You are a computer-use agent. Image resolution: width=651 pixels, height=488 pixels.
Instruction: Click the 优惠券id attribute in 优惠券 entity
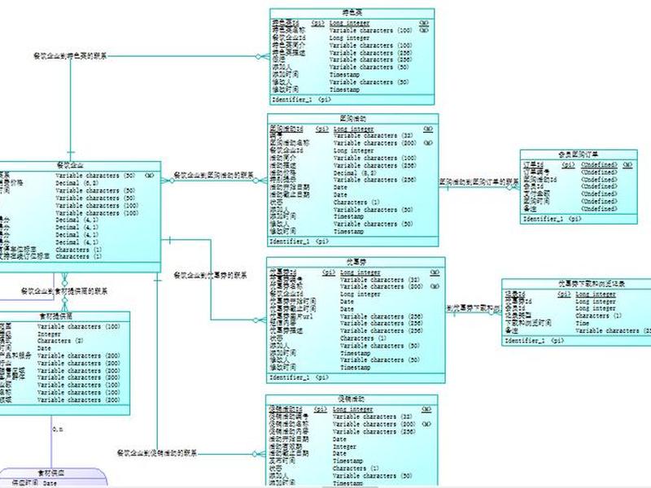[x=283, y=272]
